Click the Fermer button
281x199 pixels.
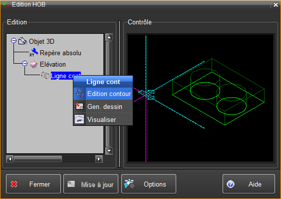pyautogui.click(x=33, y=184)
